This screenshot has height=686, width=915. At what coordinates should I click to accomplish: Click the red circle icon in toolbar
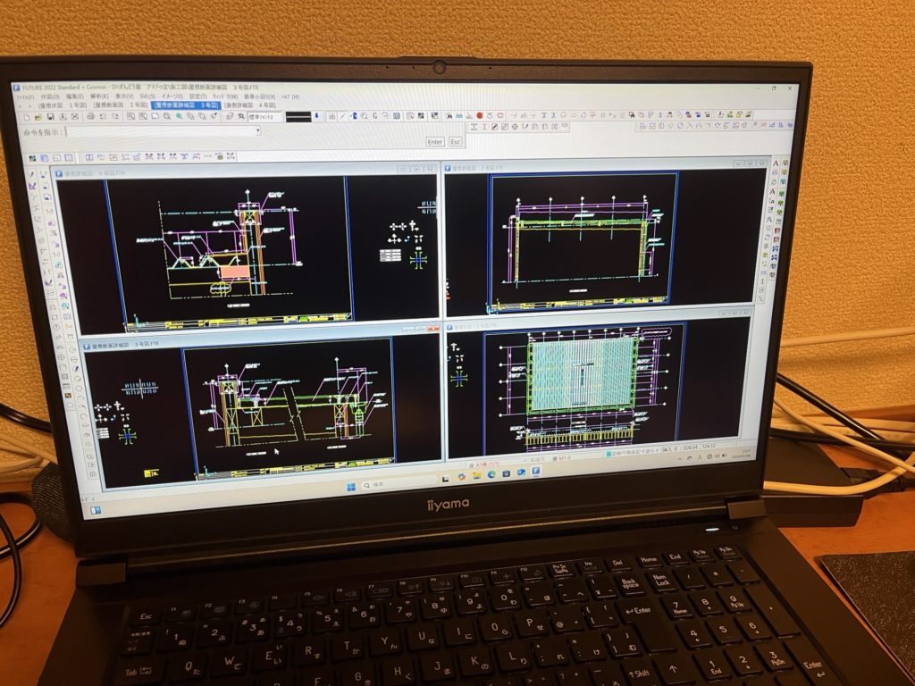click(x=479, y=115)
